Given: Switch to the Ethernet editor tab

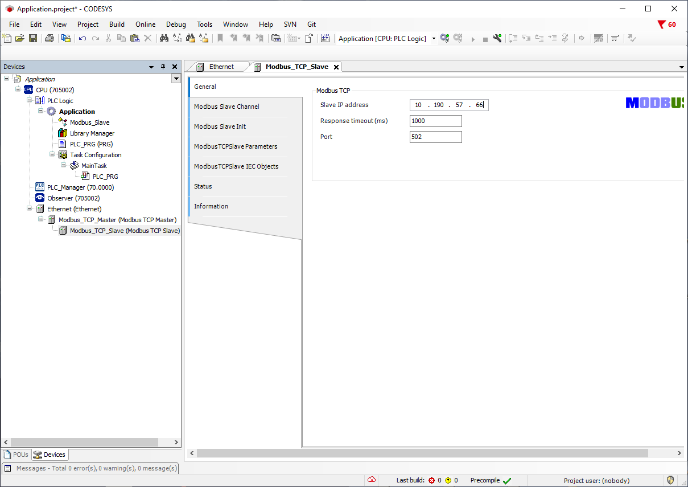Looking at the screenshot, I should click(221, 67).
